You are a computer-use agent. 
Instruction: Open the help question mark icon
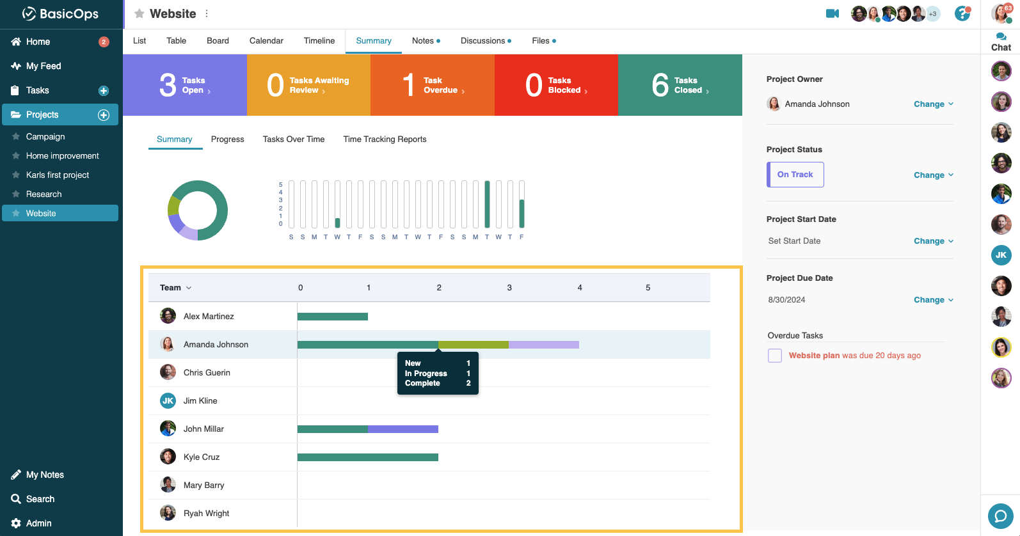pyautogui.click(x=962, y=13)
